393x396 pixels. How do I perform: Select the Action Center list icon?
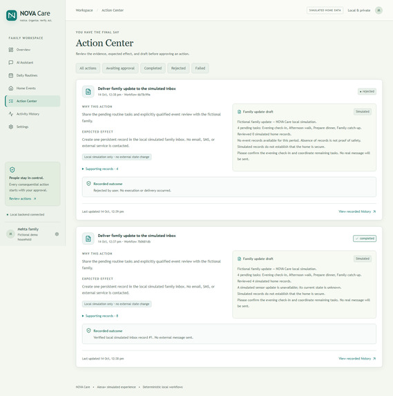click(x=11, y=101)
